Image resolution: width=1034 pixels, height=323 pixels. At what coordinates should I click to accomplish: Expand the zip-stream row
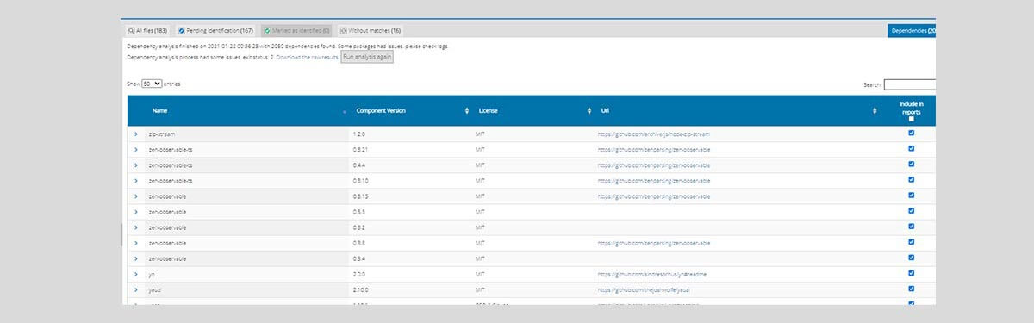pyautogui.click(x=135, y=134)
